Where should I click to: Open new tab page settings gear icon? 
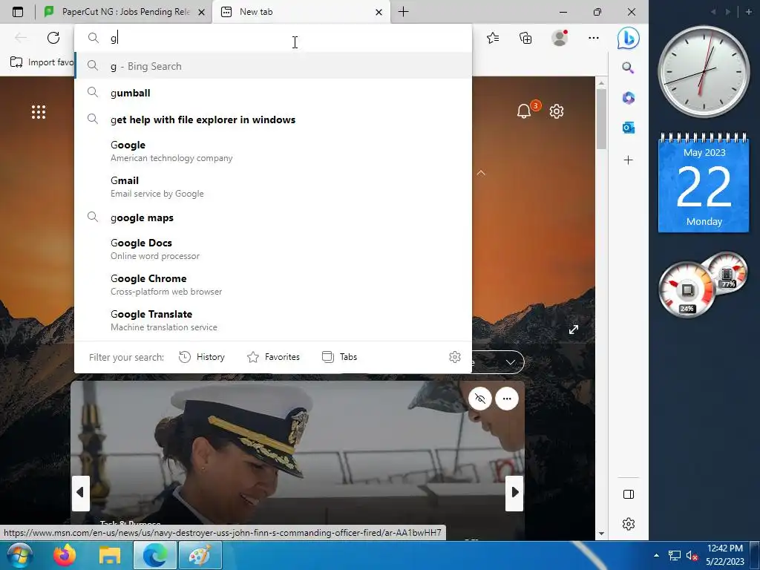pos(557,111)
